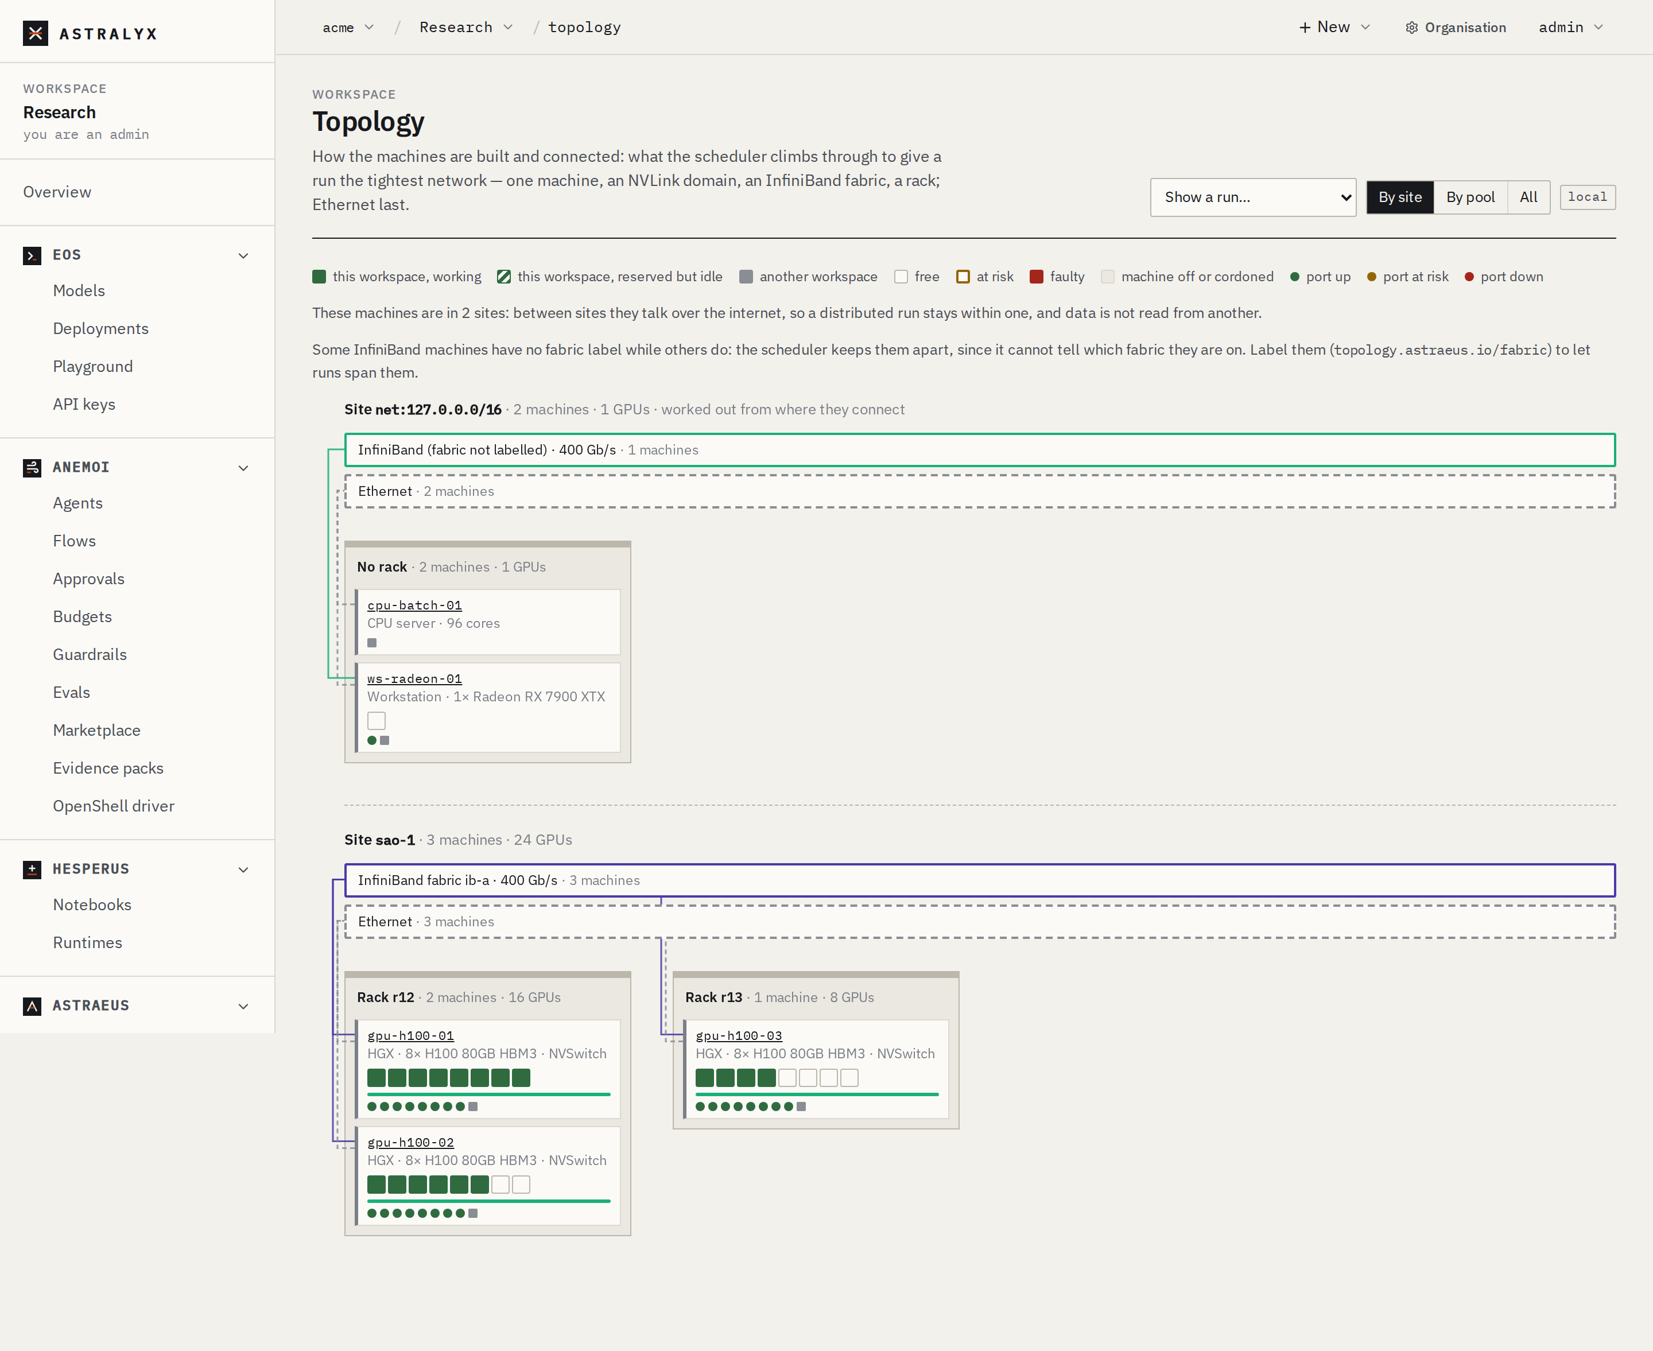Screen dimensions: 1653x1351
Task: Click the local badge
Action: 1588,197
